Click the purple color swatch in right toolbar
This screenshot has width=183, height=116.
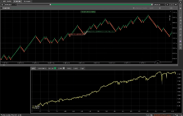point(181,41)
